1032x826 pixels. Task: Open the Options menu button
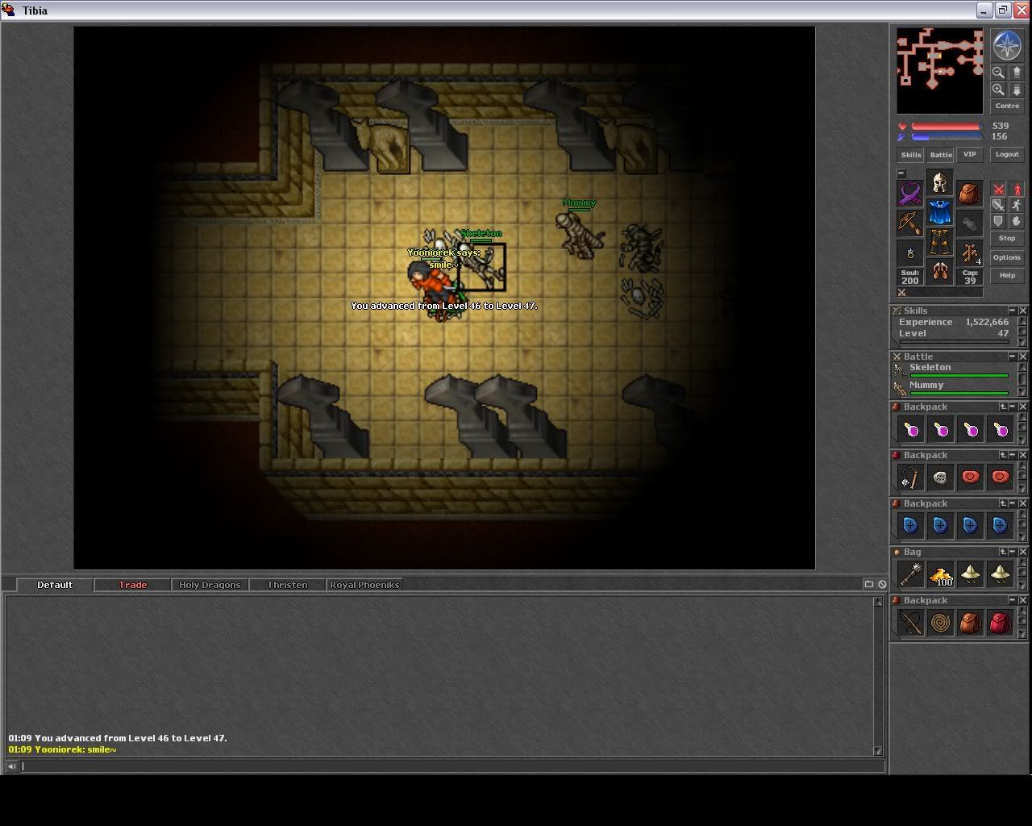tap(1007, 258)
